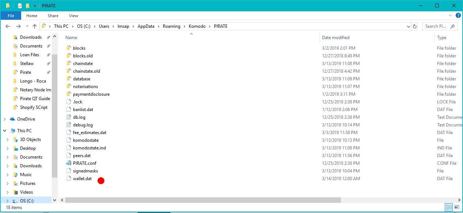463x213 pixels.
Task: Click Properties quick access toolbar icon
Action: 20,5
